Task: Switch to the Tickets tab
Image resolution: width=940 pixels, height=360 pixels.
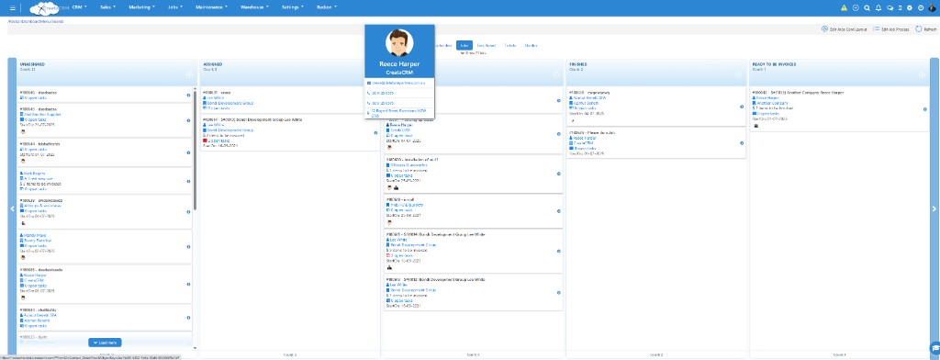Action: click(x=510, y=45)
